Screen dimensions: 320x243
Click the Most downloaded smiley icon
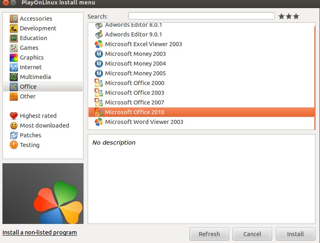(14, 126)
